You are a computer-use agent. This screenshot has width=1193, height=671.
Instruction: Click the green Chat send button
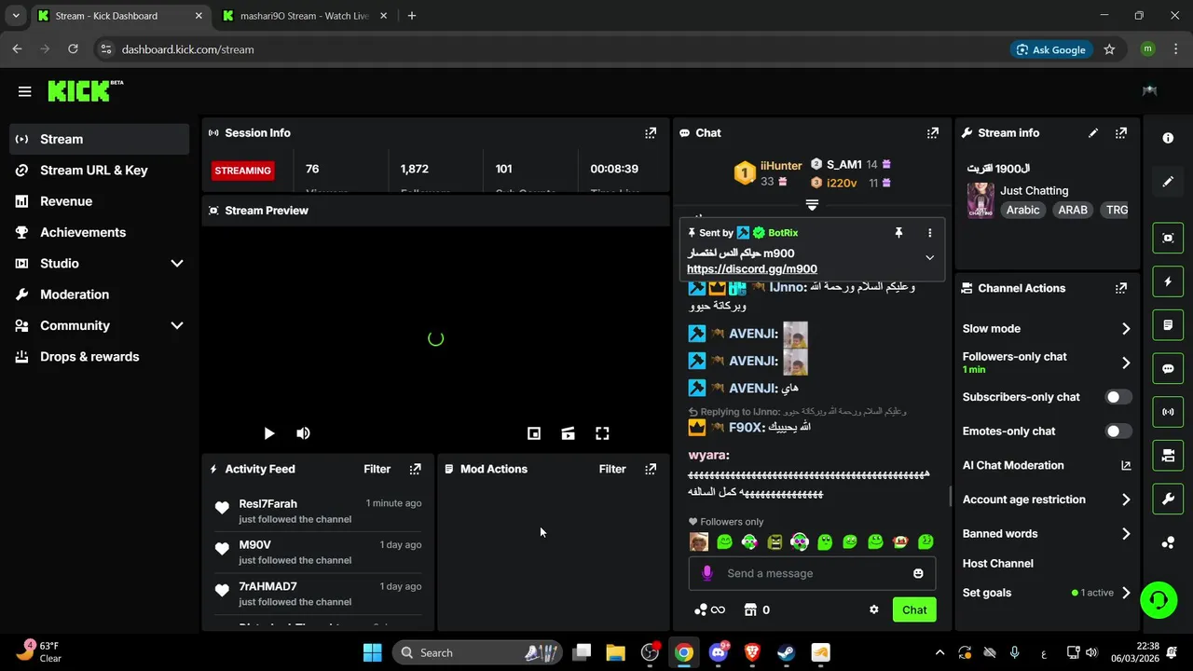click(914, 609)
